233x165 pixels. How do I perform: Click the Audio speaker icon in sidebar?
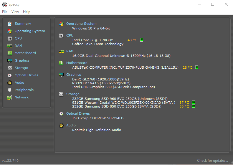point(10,83)
